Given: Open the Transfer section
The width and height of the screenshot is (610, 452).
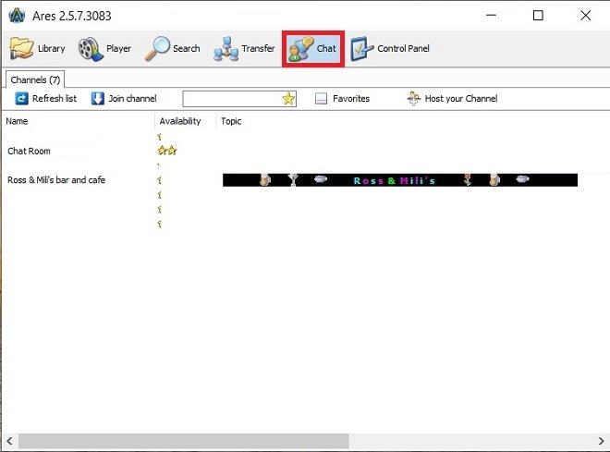Looking at the screenshot, I should (x=244, y=49).
